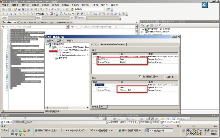The width and height of the screenshot is (220, 138).
Task: Pause debugging with the Break All icon
Action: pyautogui.click(x=7, y=14)
